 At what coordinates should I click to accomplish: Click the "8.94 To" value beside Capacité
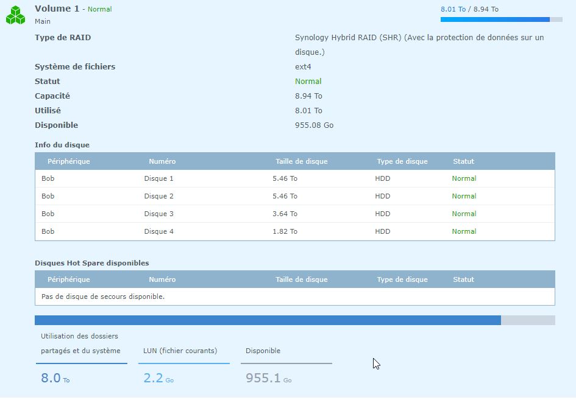[x=308, y=96]
